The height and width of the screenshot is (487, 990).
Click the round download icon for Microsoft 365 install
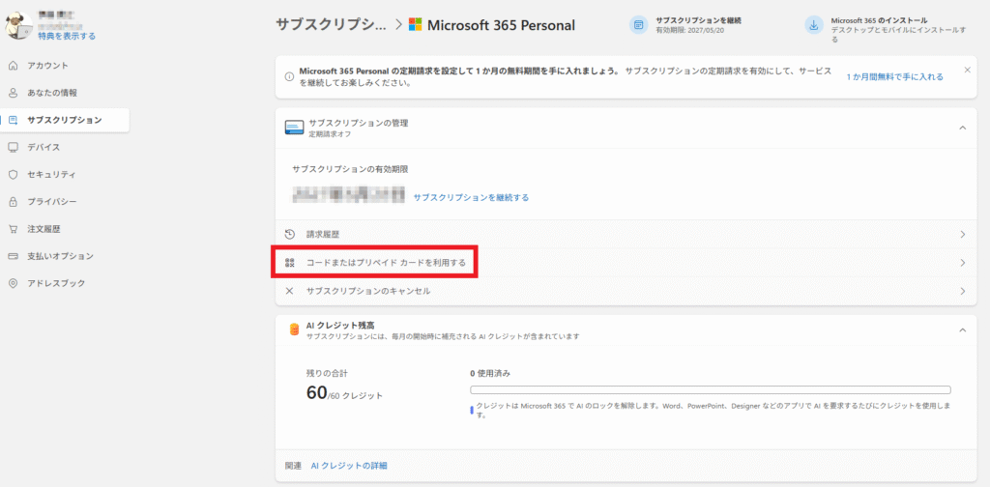[814, 24]
